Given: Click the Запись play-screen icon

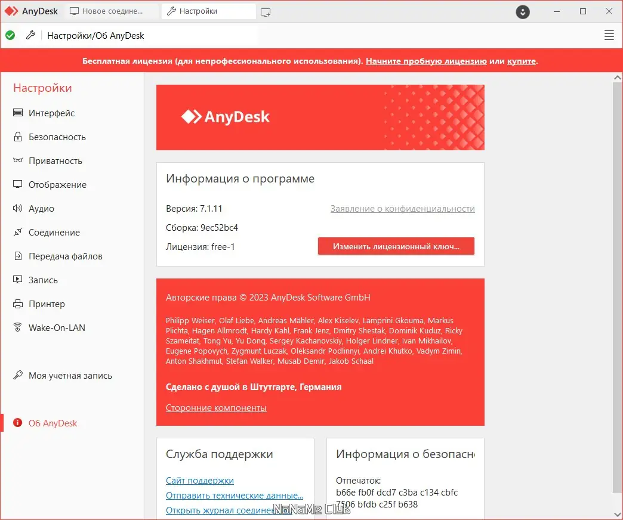Looking at the screenshot, I should coord(18,280).
